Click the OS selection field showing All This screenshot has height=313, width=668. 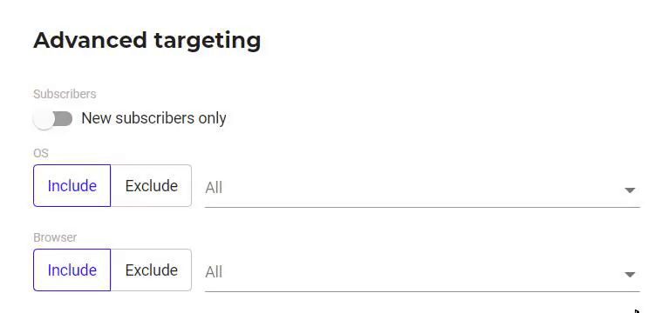pos(422,187)
